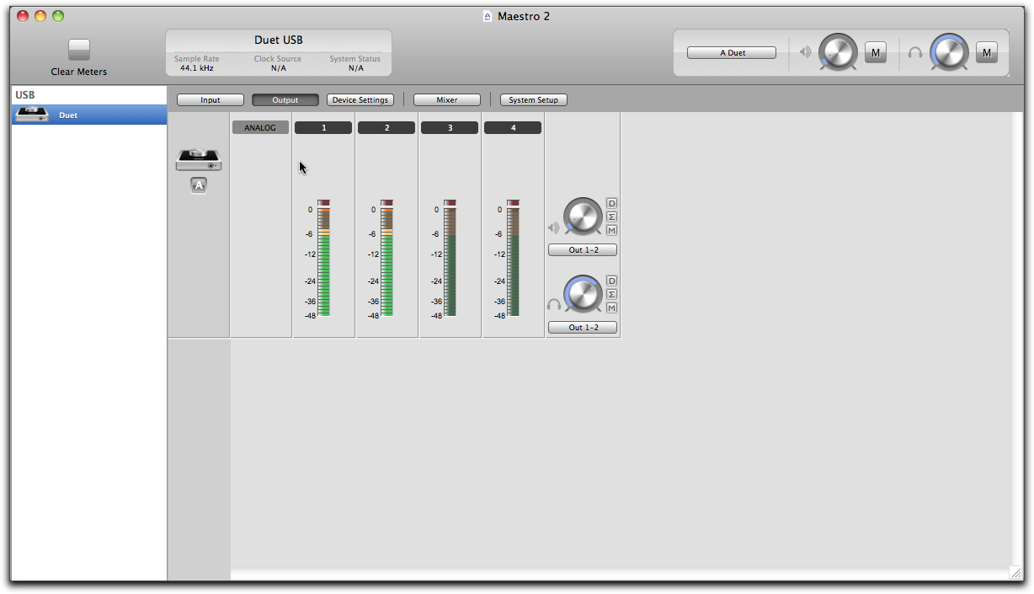Switch to the Input tab
The image size is (1034, 594).
tap(211, 100)
